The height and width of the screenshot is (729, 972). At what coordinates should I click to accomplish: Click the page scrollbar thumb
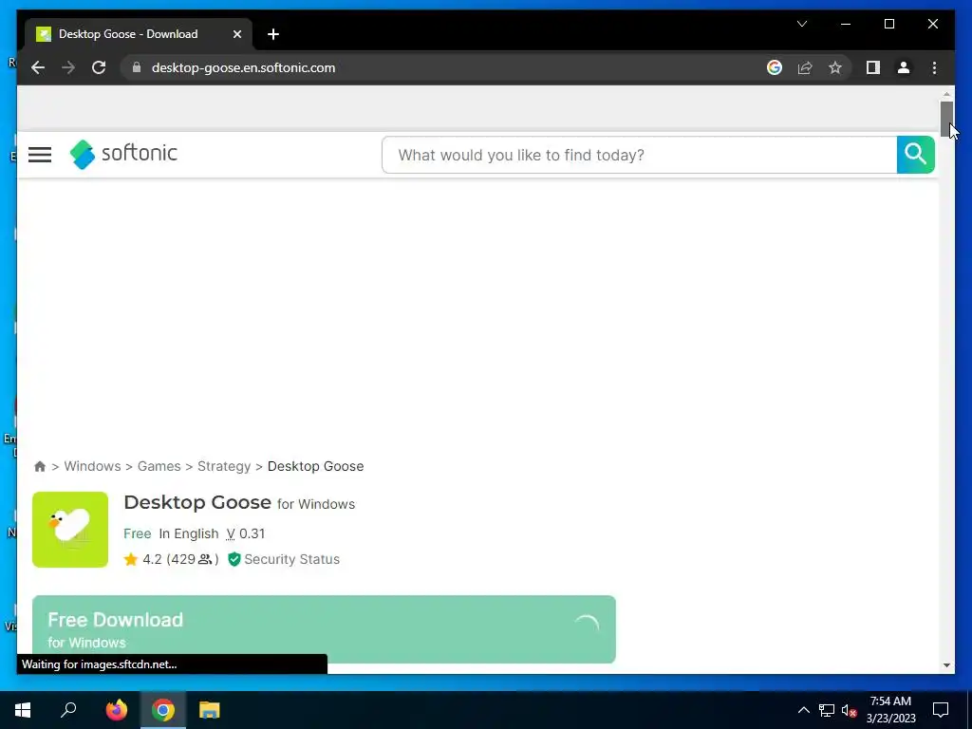pos(946,119)
